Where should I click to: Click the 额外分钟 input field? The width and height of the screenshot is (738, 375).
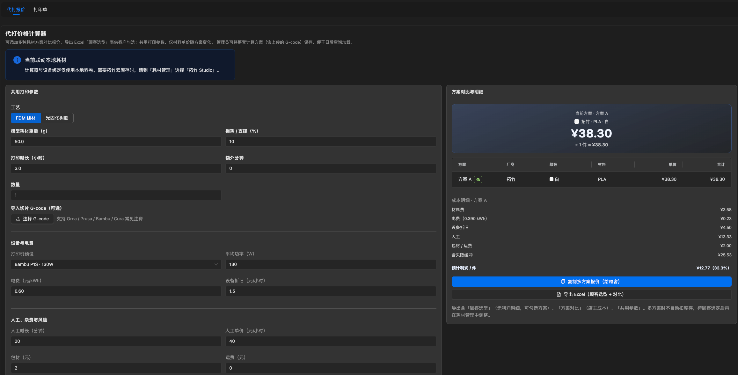[331, 168]
